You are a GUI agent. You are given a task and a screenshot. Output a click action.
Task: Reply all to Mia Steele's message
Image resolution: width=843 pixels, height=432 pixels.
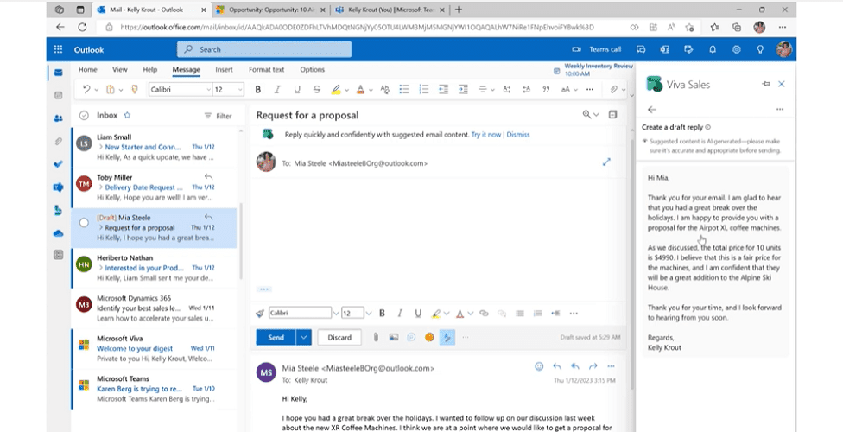(x=574, y=366)
